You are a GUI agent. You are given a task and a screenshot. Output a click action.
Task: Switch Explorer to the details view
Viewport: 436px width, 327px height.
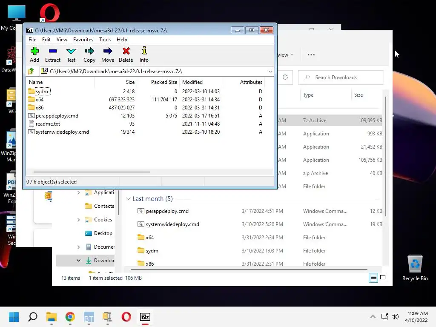[373, 278]
